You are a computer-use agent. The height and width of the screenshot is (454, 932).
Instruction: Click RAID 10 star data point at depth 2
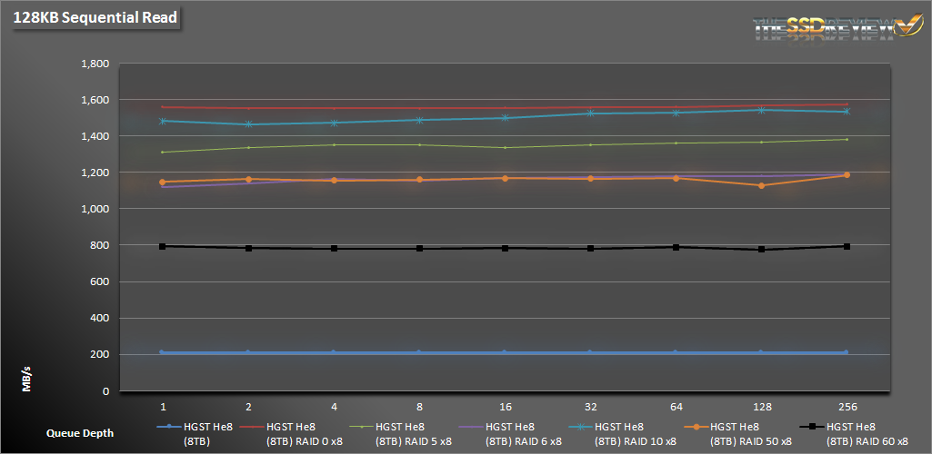[248, 124]
